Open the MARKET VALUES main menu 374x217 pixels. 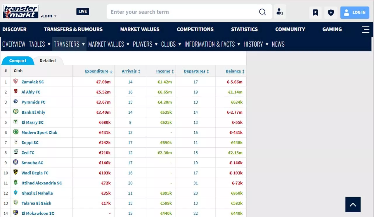[x=140, y=29]
